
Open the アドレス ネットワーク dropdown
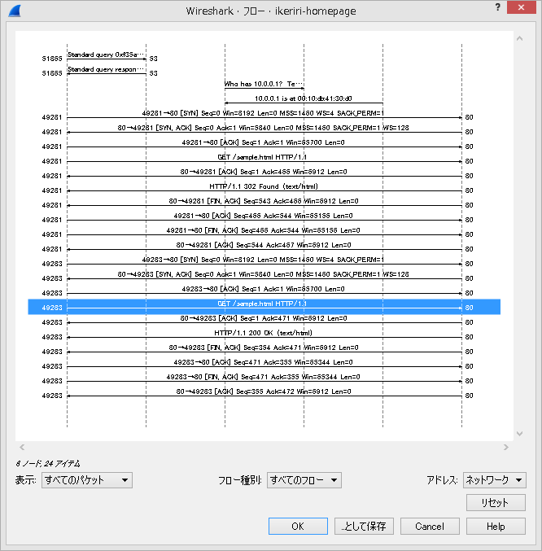point(494,480)
